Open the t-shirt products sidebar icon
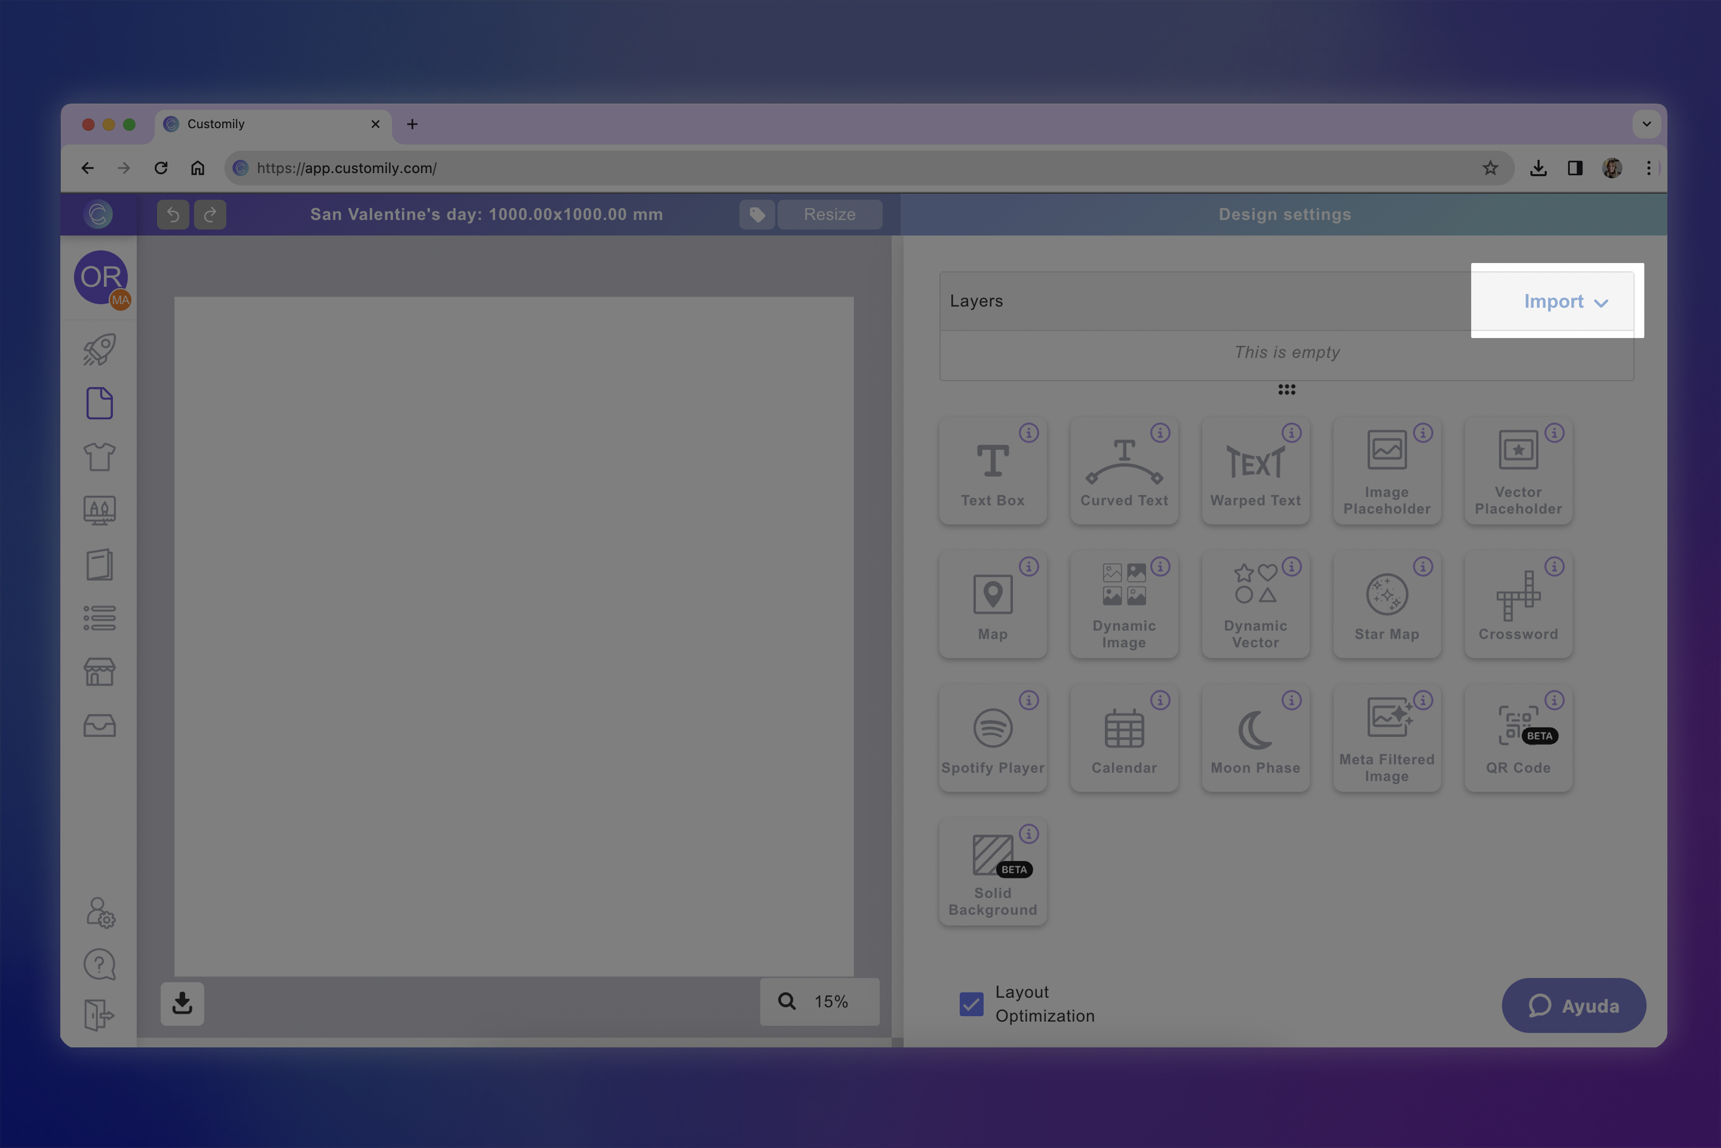1721x1148 pixels. click(100, 457)
